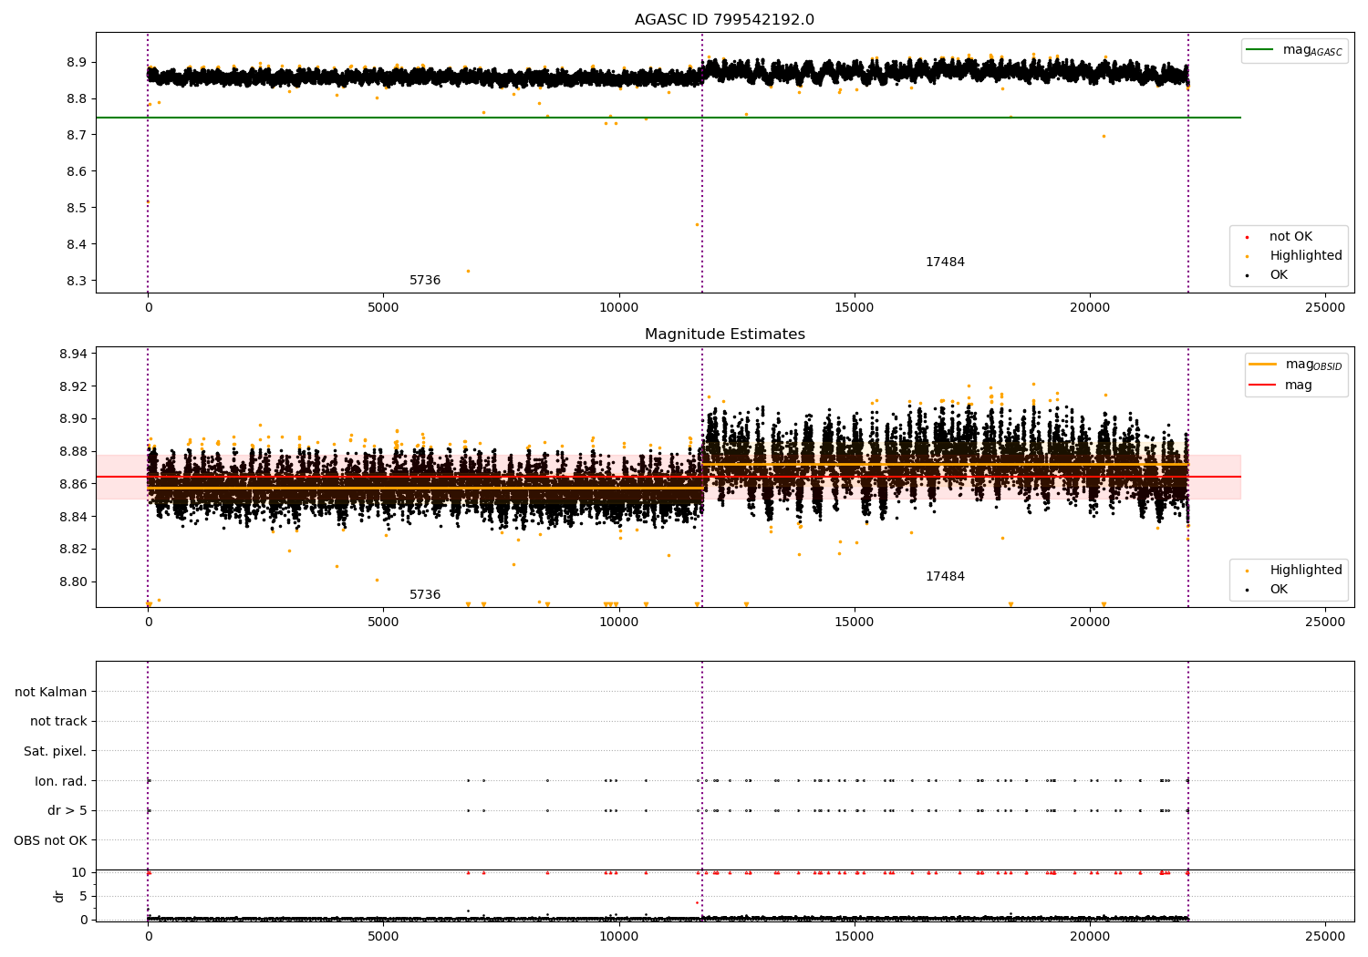Click the 'Sat. pixel.' row label
The width and height of the screenshot is (1368, 957).
tap(55, 751)
